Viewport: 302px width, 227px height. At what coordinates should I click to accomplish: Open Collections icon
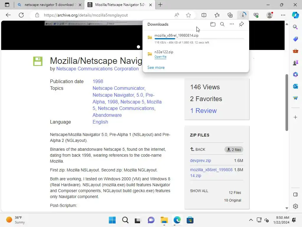[230, 15]
